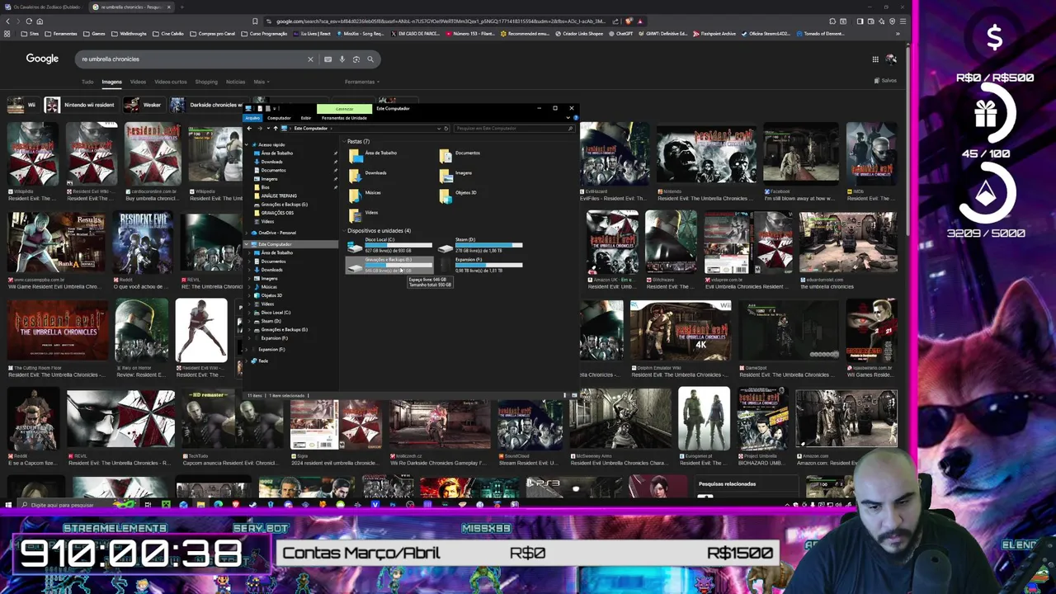The width and height of the screenshot is (1056, 594).
Task: Click the magnifier search button in Google
Action: coord(370,59)
